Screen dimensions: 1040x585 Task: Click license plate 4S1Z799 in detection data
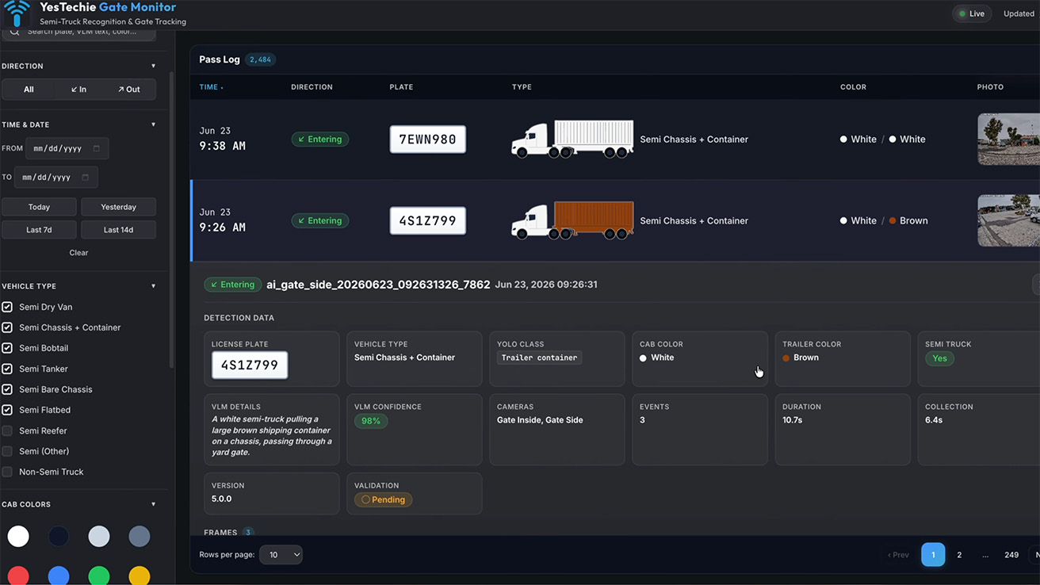tap(250, 365)
